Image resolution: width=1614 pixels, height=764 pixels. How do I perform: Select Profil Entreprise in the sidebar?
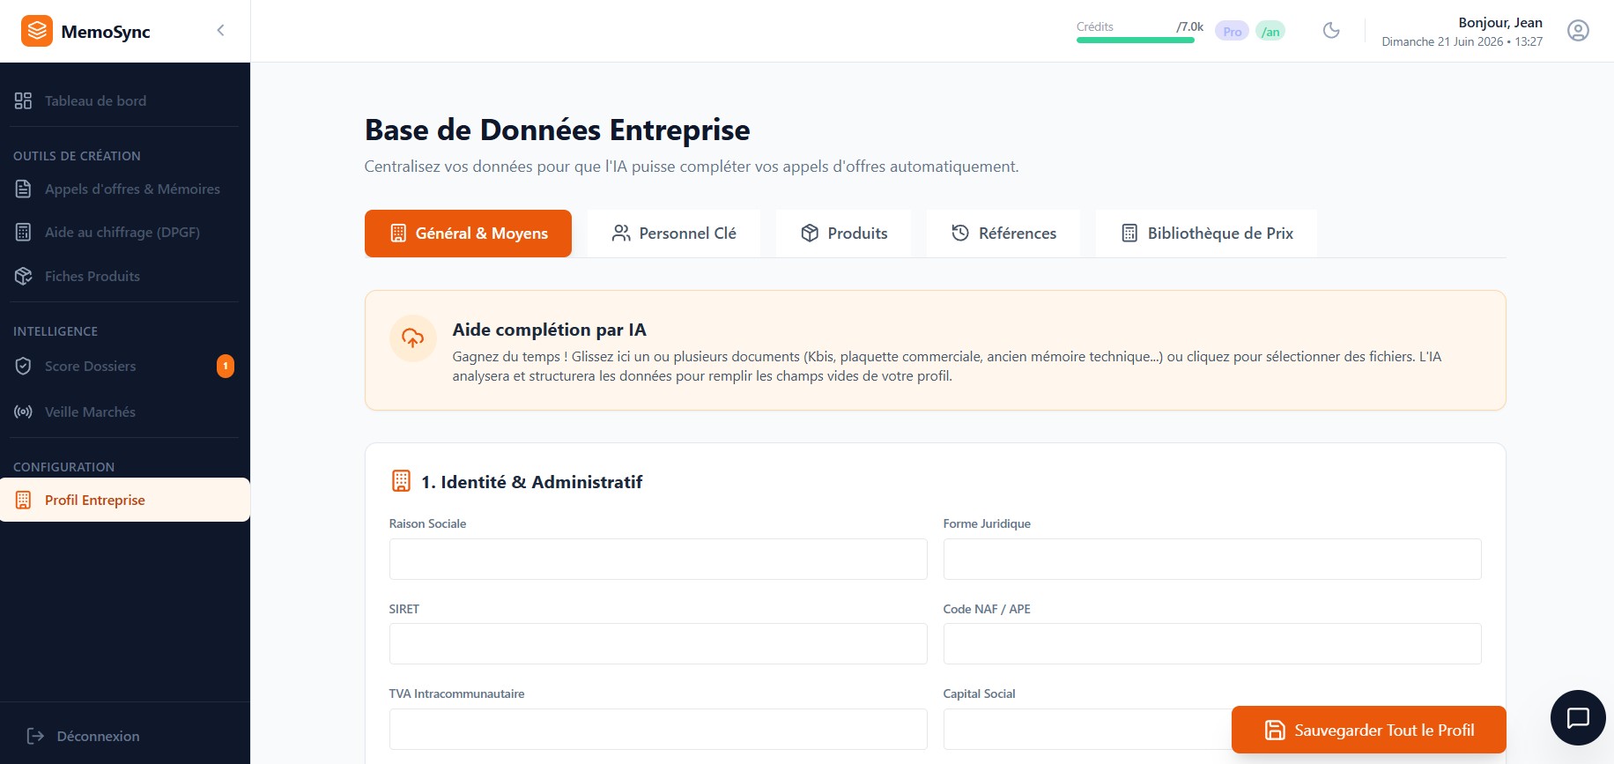tap(125, 500)
